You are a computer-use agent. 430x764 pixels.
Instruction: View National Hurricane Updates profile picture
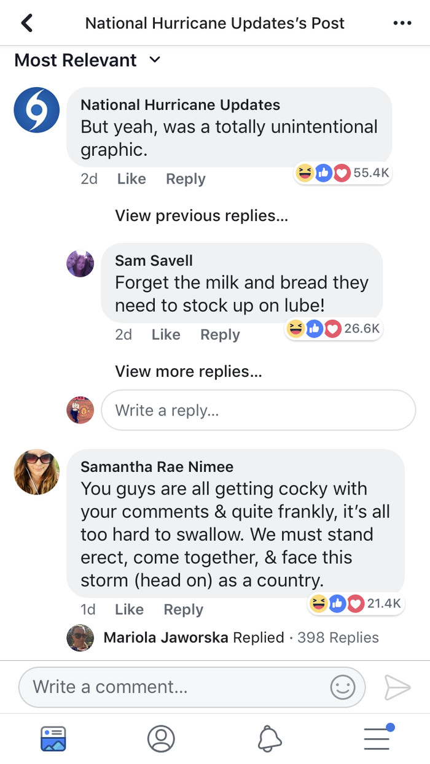37,110
